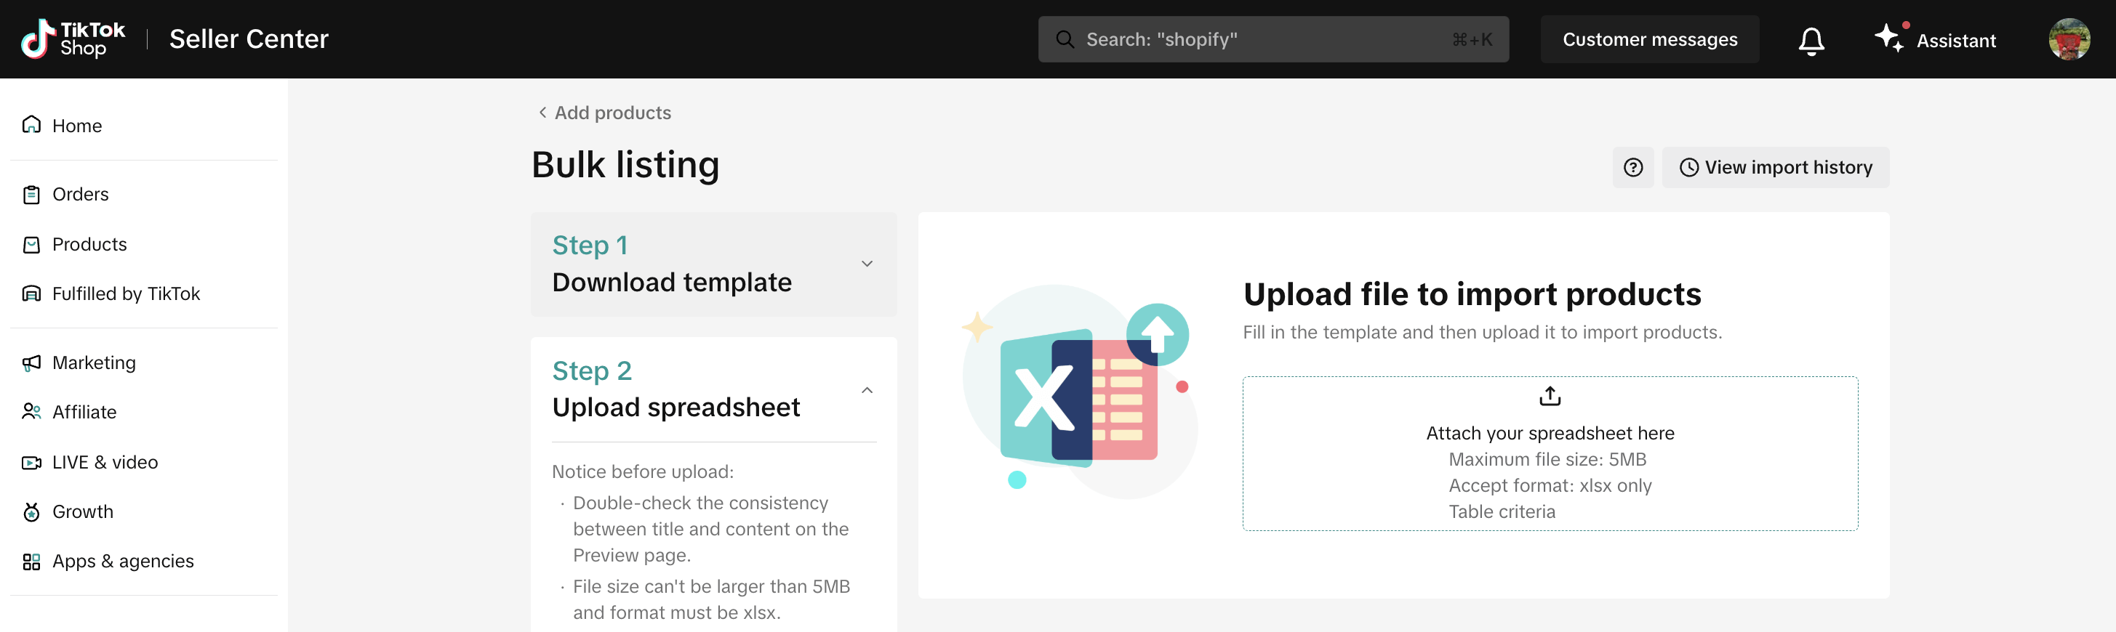This screenshot has height=632, width=2116.
Task: Click the TikTok Shop logo
Action: coord(73,39)
